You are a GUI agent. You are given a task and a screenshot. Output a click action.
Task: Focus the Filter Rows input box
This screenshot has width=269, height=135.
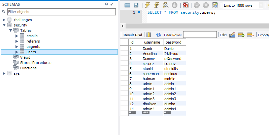200,35
